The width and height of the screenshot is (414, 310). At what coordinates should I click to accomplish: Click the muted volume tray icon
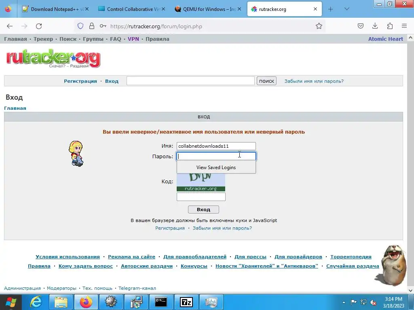point(373,302)
